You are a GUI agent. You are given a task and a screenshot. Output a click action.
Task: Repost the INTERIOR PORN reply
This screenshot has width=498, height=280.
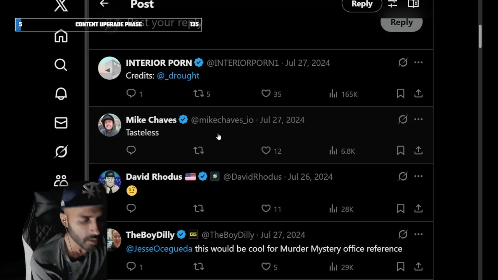[x=199, y=94]
